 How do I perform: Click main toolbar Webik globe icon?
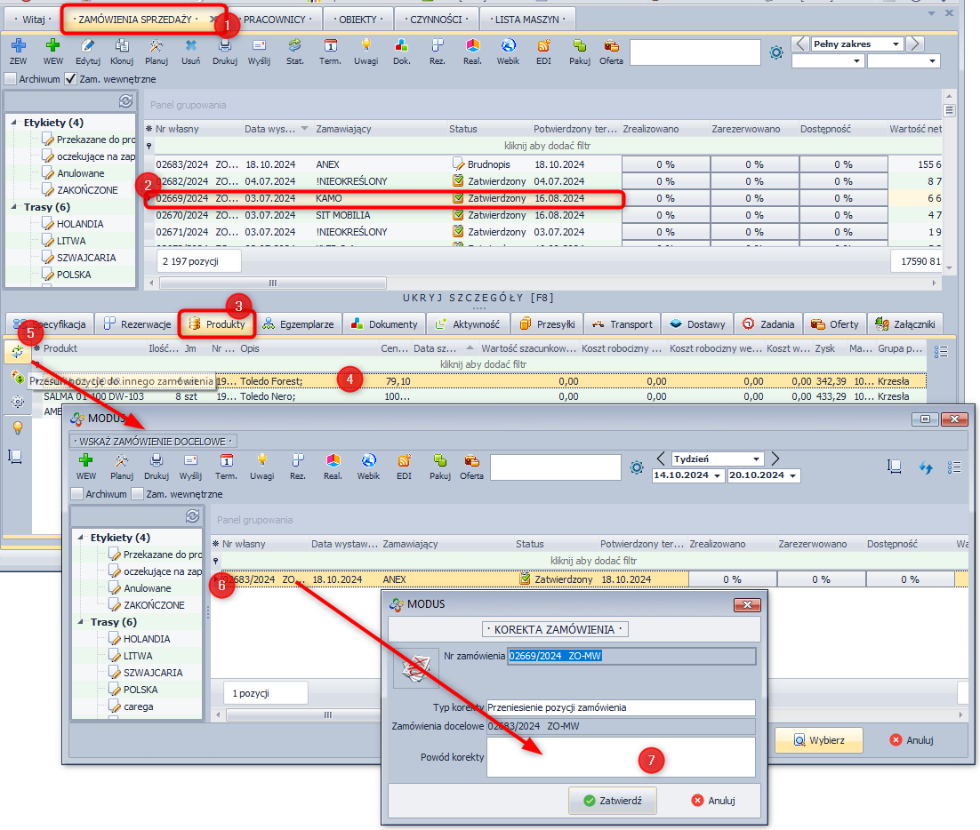pos(508,45)
